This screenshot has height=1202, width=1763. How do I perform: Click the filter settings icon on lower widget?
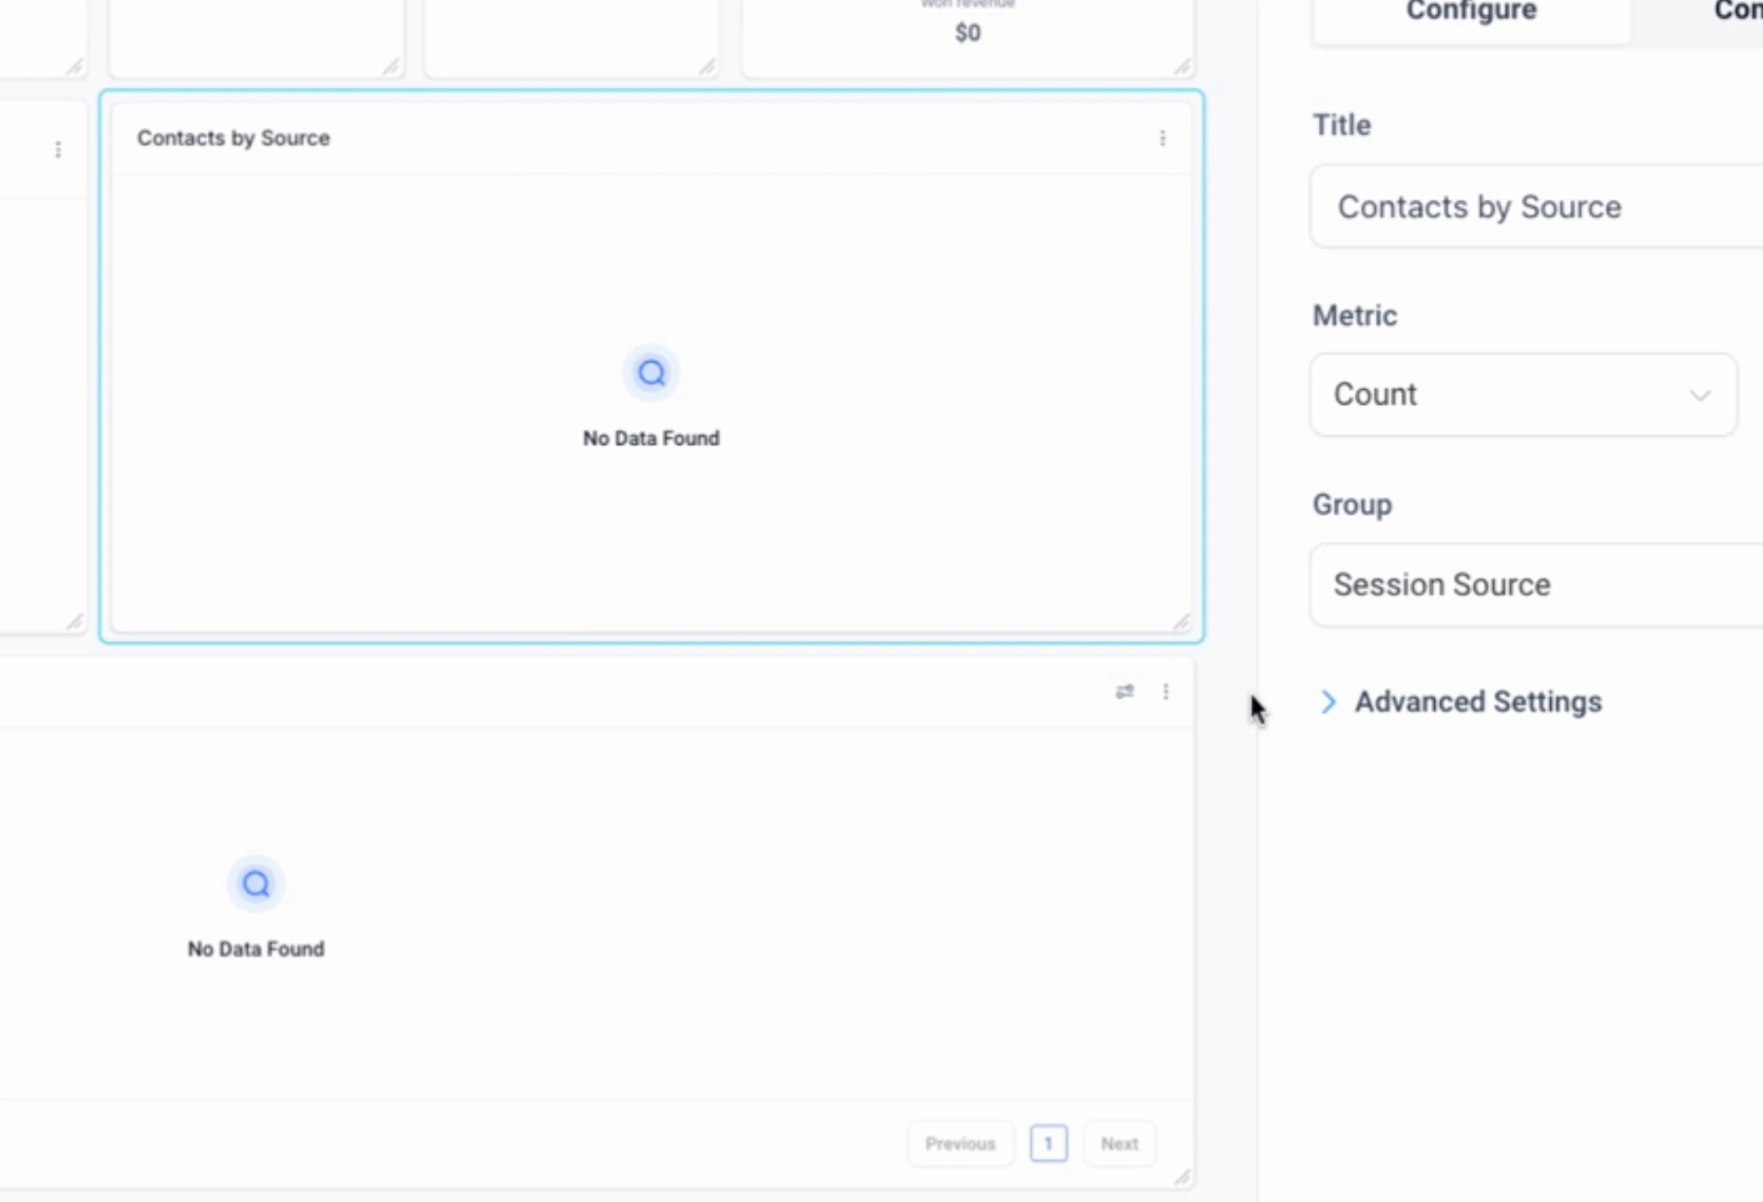(x=1124, y=692)
